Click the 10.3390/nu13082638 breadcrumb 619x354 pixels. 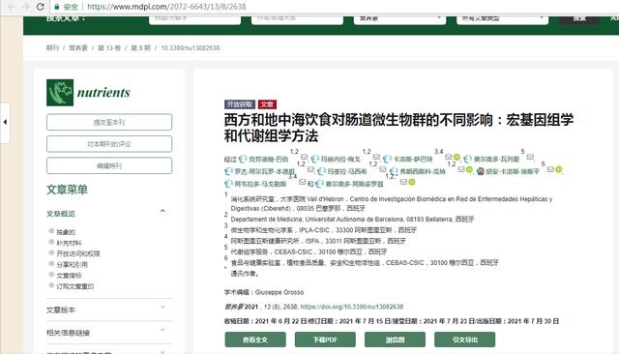tap(191, 47)
